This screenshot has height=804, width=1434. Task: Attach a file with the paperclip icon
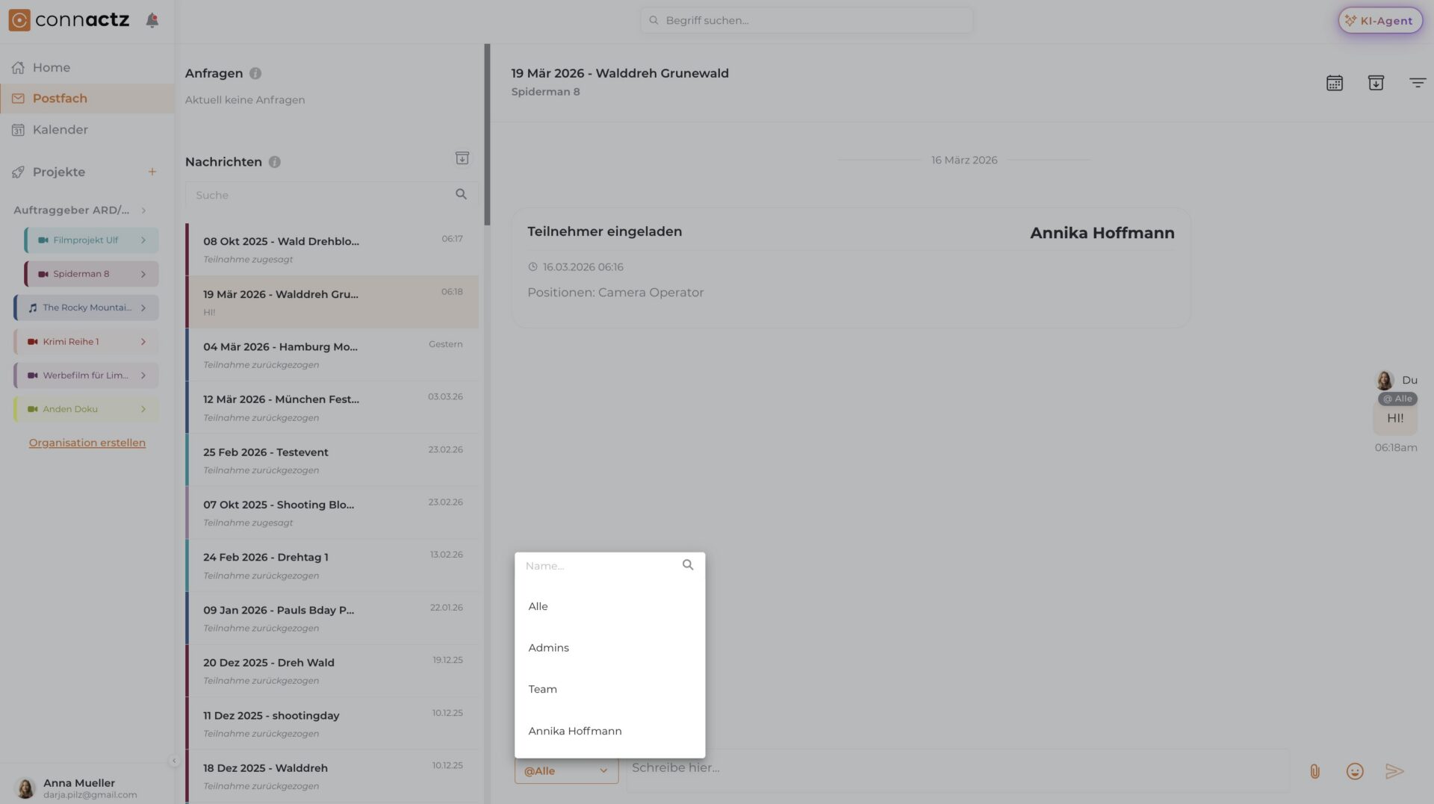click(x=1315, y=771)
